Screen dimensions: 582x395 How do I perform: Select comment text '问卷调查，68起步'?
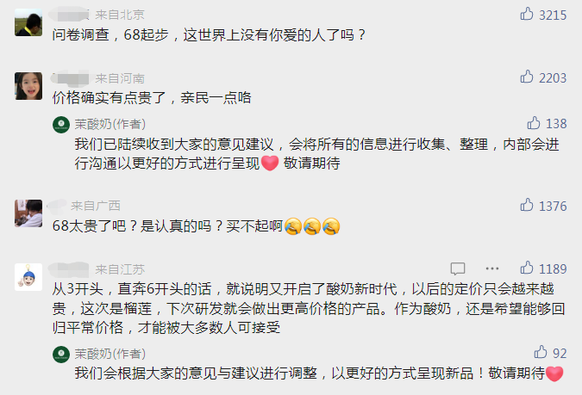pyautogui.click(x=110, y=34)
